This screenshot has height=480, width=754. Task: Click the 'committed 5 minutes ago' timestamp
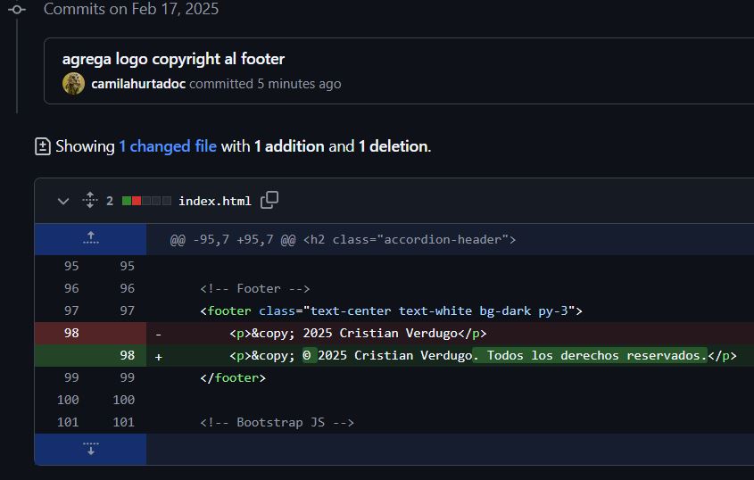pyautogui.click(x=265, y=84)
